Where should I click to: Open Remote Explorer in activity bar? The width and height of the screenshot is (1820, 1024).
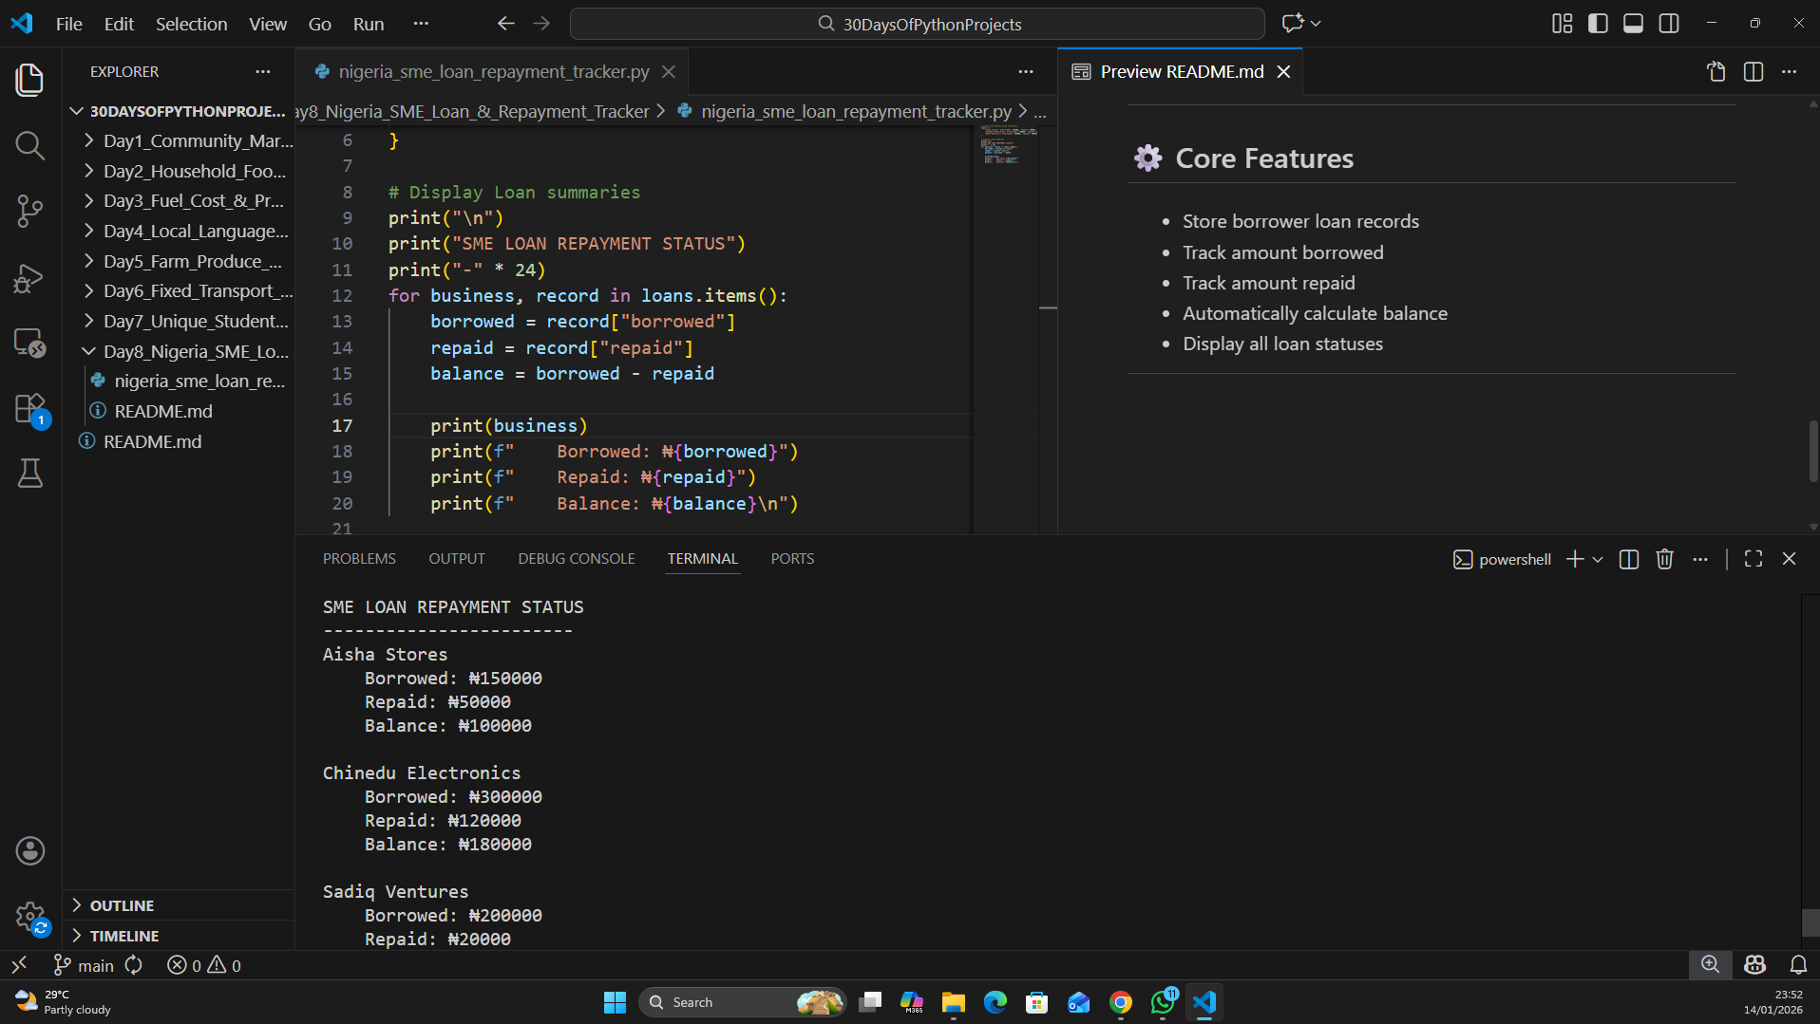point(29,343)
